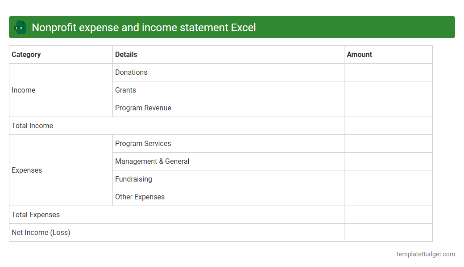Click the Other Expenses cell

coord(140,197)
